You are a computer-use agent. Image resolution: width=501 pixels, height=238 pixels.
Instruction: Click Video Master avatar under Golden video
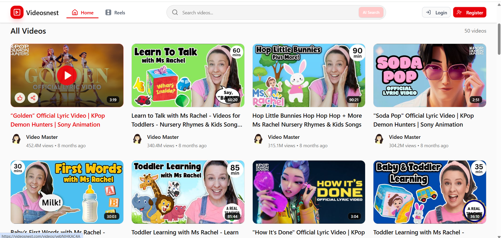click(16, 139)
